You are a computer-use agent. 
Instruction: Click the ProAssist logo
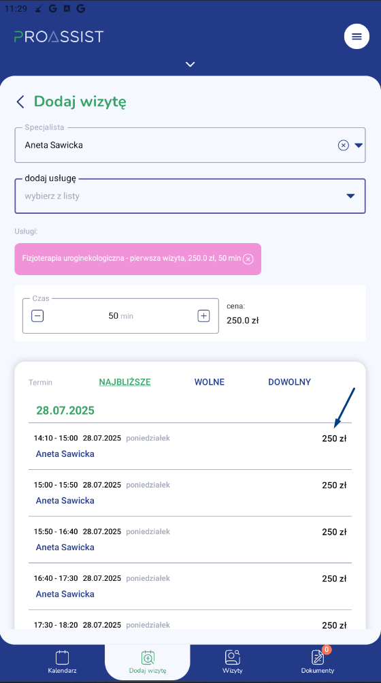tap(59, 36)
